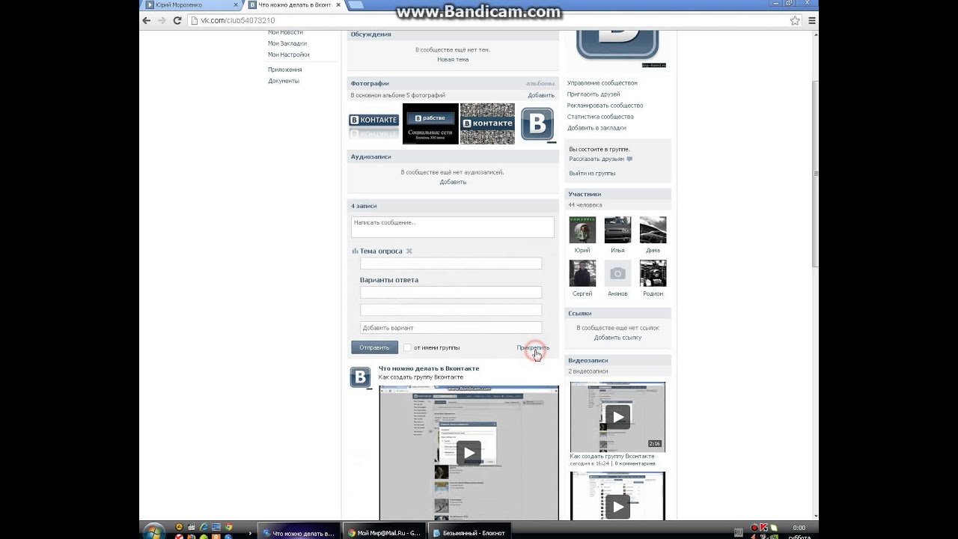
Task: Click Рассказать друзьям link
Action: [597, 159]
